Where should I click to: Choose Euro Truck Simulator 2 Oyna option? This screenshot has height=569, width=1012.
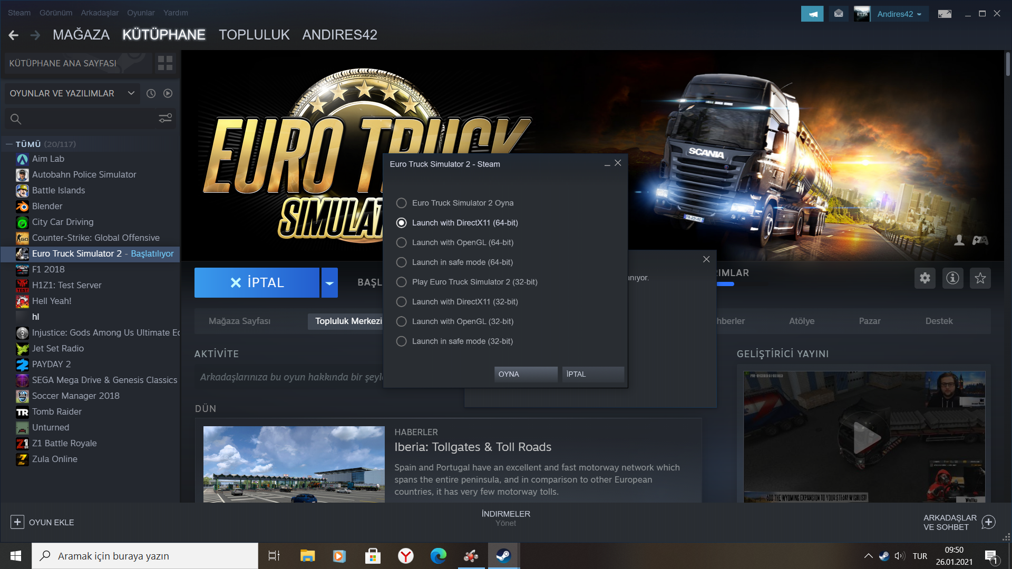tap(402, 203)
